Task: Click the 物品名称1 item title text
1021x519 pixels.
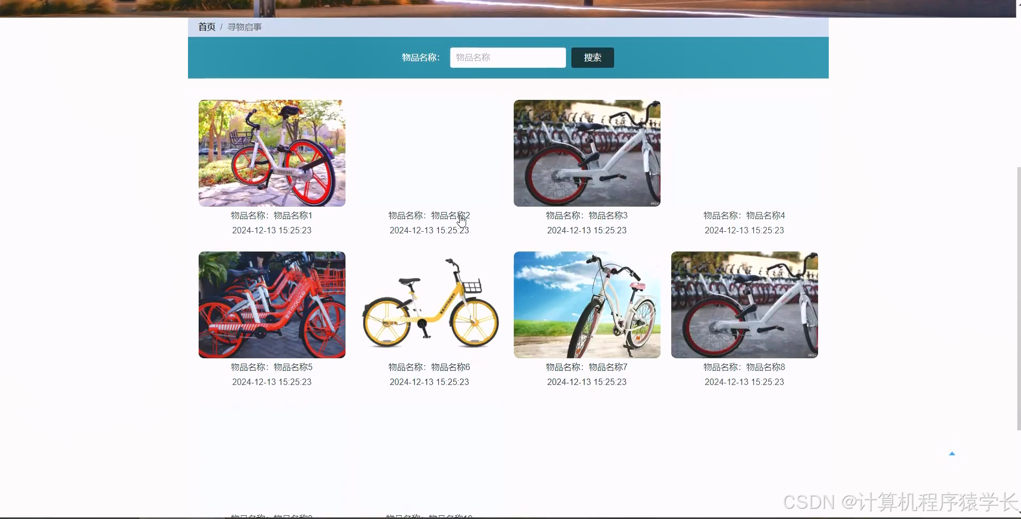Action: 271,215
